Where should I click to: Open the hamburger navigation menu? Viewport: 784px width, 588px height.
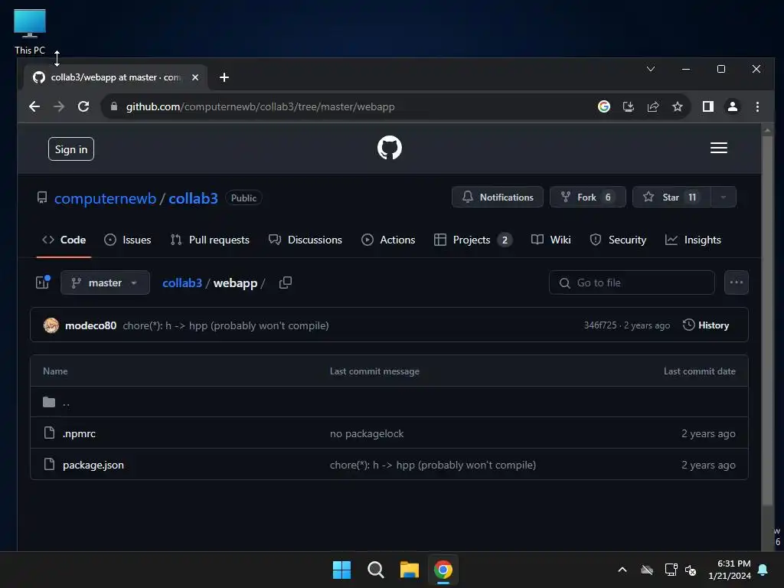[x=718, y=148]
